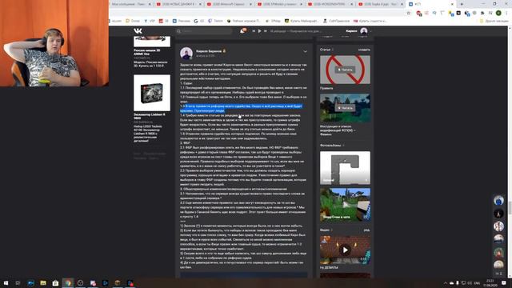Show hidden tray icons chevron
Image resolution: width=512 pixels, height=288 pixels.
(446, 282)
